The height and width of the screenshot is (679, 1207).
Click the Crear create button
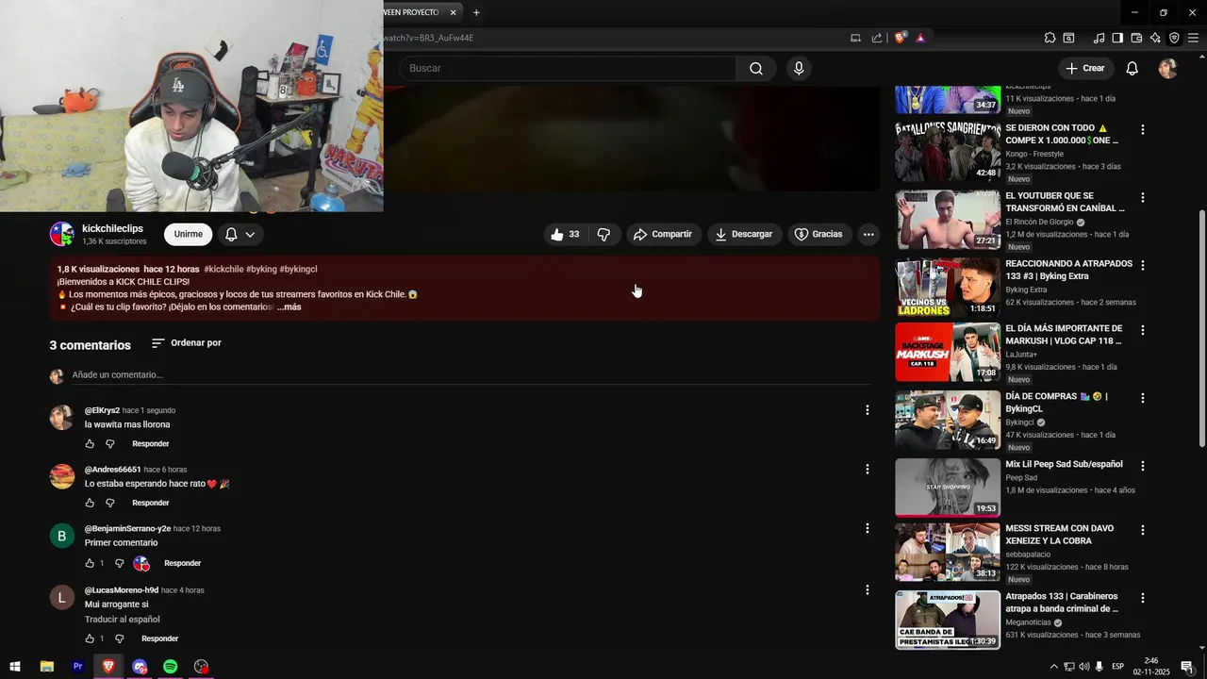tap(1084, 68)
